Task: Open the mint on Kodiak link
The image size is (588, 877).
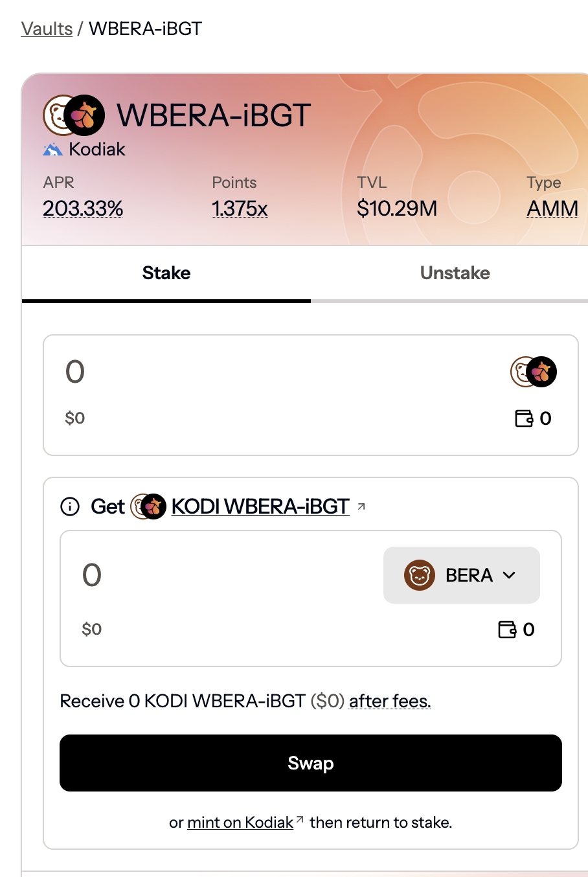Action: click(240, 823)
